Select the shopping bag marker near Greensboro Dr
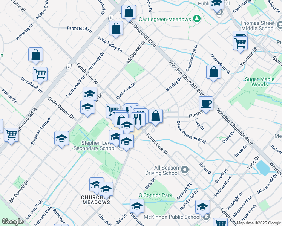This screenshot has width=282, height=226. click(214, 73)
